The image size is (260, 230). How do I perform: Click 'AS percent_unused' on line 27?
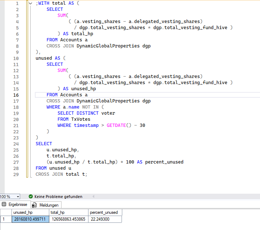tap(160, 162)
